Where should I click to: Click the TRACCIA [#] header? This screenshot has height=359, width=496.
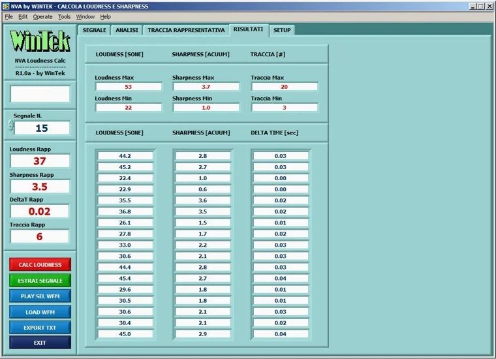268,54
